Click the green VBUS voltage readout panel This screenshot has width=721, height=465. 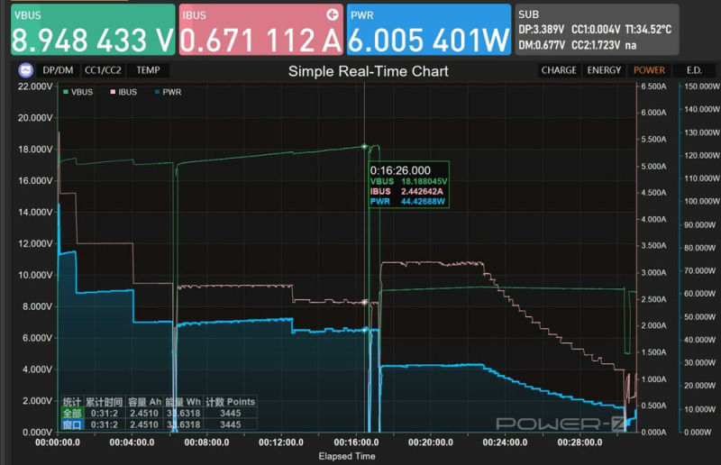(x=92, y=31)
